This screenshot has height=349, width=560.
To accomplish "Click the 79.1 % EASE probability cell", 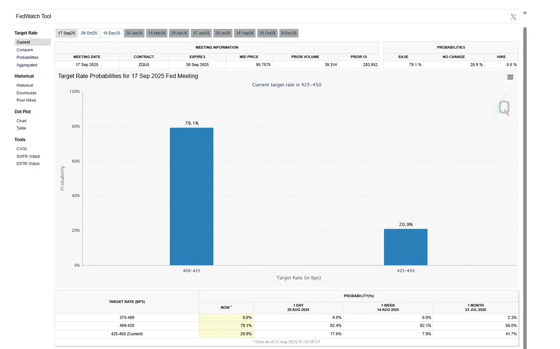I will (x=404, y=64).
